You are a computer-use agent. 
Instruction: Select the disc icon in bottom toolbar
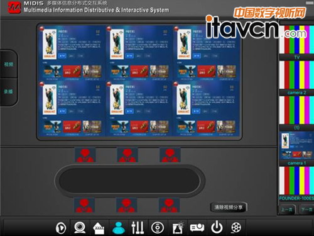[158, 228]
